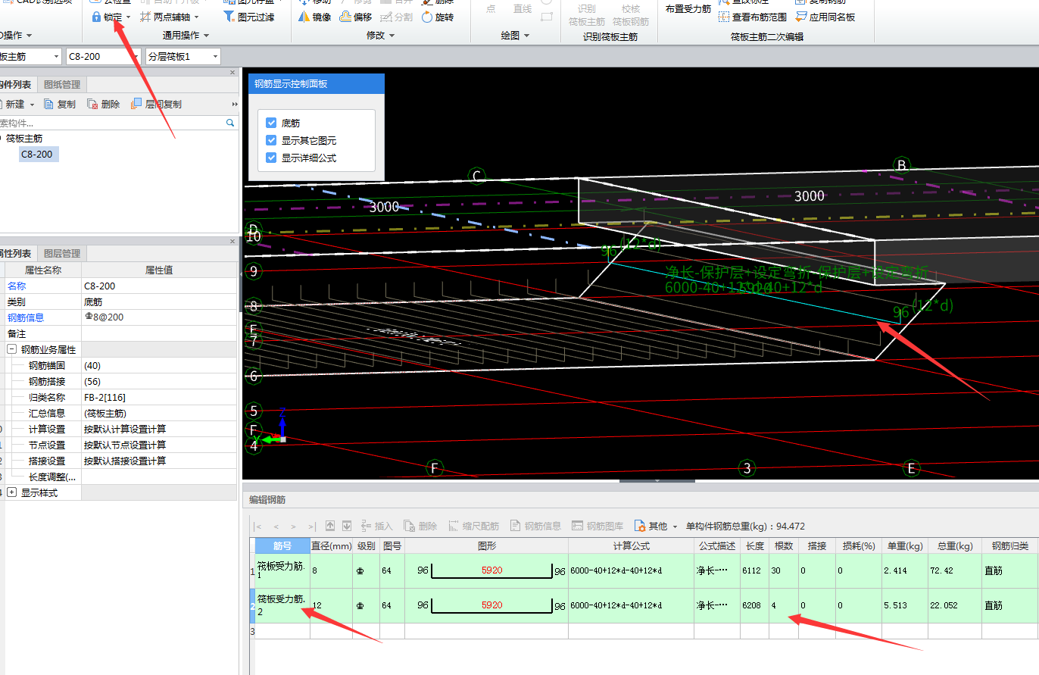Click 插入 in the rebar editor
Viewport: 1039px width, 675px height.
[376, 526]
